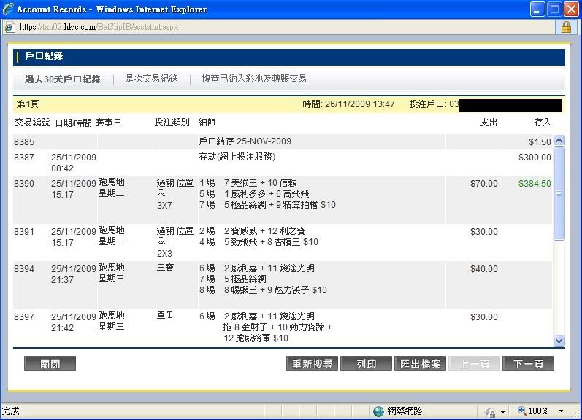Open the zoom level dropdown arrow
Image resolution: width=582 pixels, height=420 pixels.
562,412
